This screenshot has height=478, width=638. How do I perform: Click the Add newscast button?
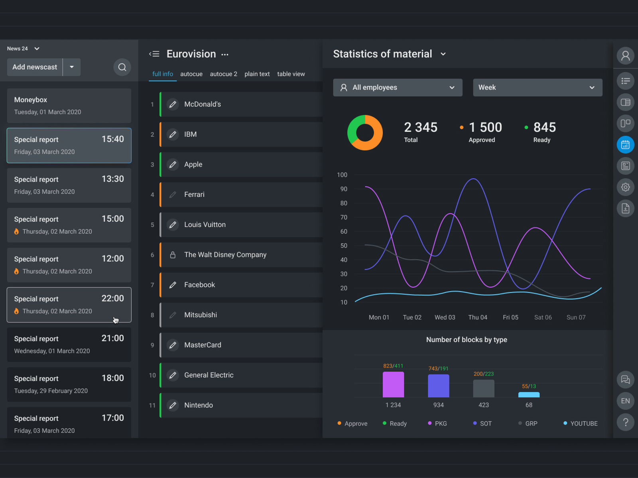35,67
